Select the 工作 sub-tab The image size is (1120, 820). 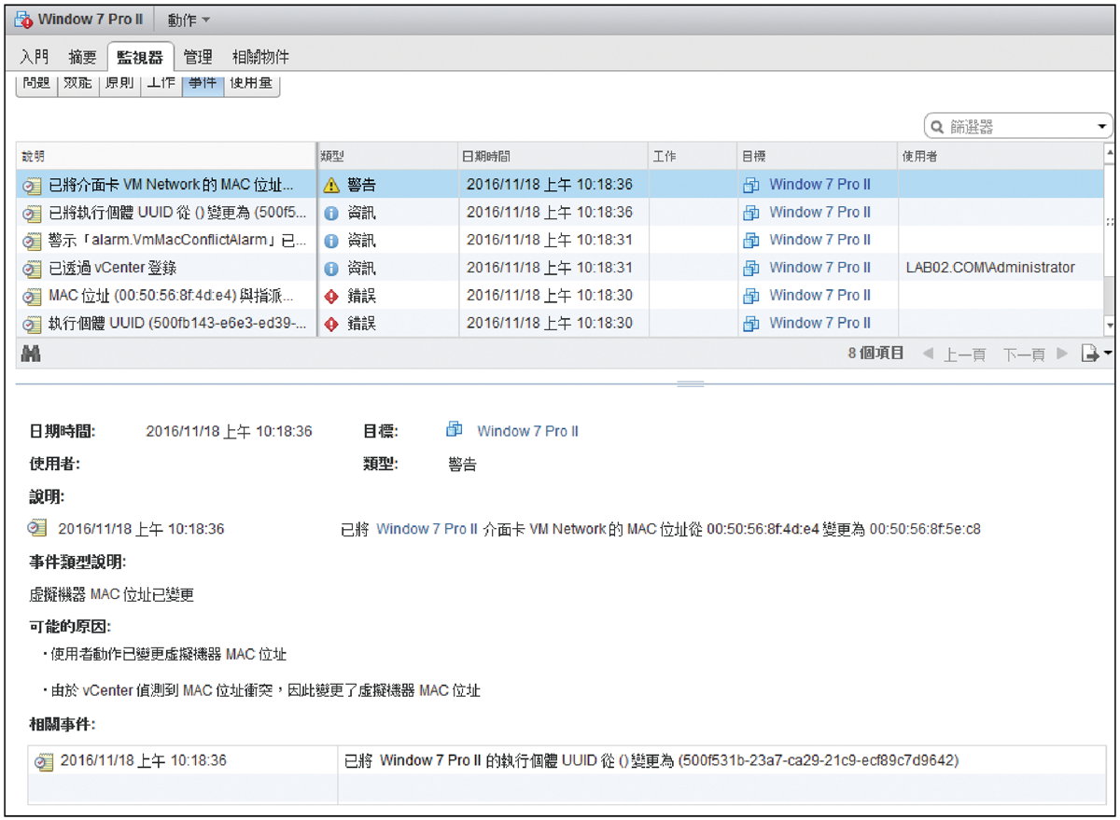pos(161,84)
